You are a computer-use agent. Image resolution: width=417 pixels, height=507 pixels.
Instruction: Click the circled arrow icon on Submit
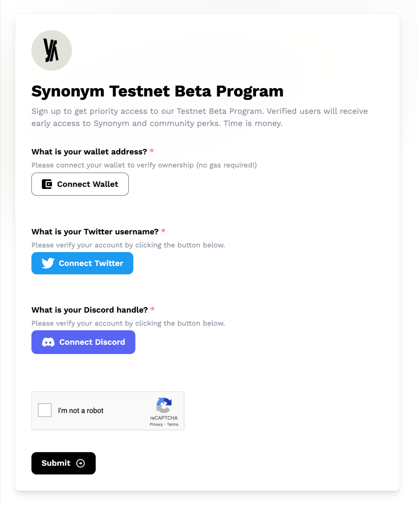tap(81, 463)
